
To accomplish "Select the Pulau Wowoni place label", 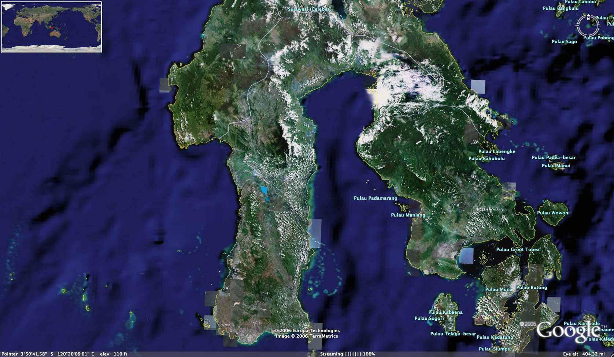I will click(x=553, y=213).
